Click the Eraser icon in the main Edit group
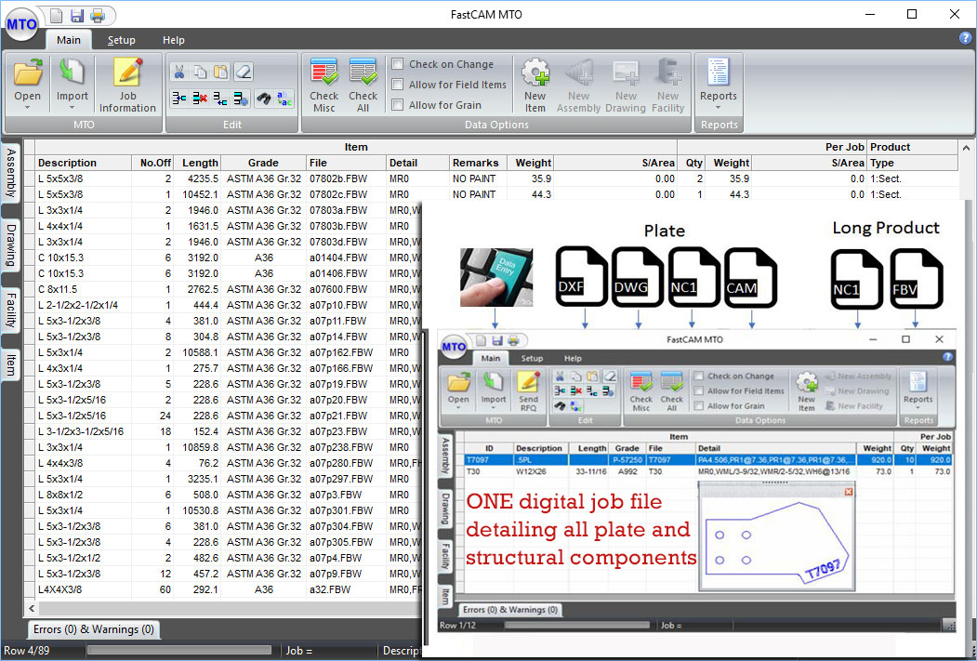977x661 pixels. pyautogui.click(x=243, y=72)
